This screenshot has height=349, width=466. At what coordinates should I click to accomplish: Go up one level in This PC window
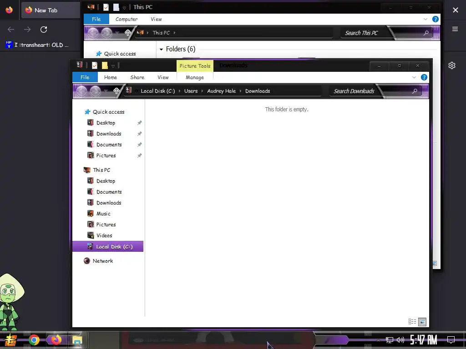128,33
